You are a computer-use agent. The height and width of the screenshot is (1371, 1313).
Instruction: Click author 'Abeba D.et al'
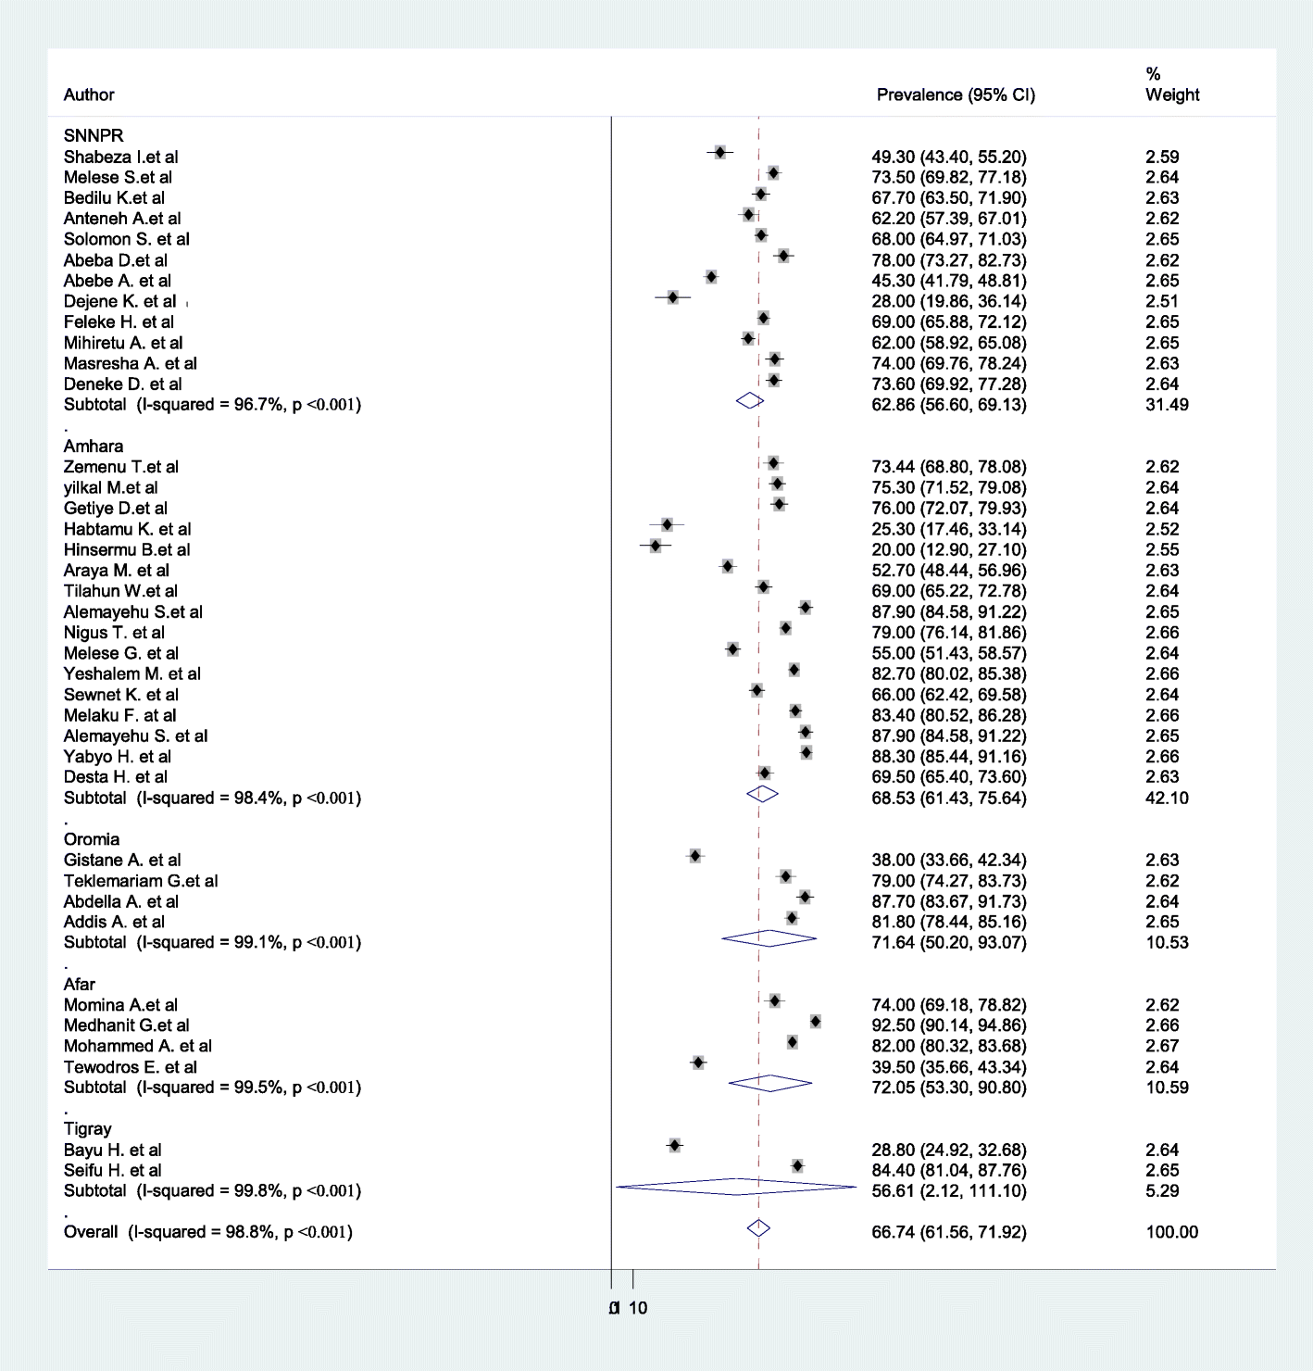(116, 260)
